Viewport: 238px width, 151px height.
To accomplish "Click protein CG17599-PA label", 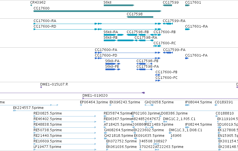I will 174,50.
